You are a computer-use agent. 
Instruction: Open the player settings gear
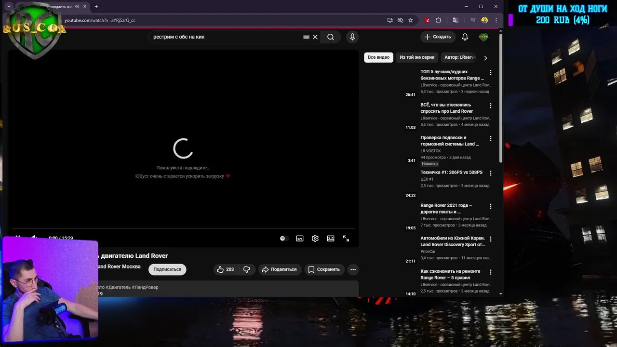click(315, 239)
